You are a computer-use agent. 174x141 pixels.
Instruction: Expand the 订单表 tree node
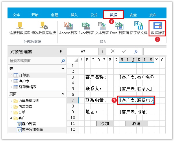click(x=12, y=75)
